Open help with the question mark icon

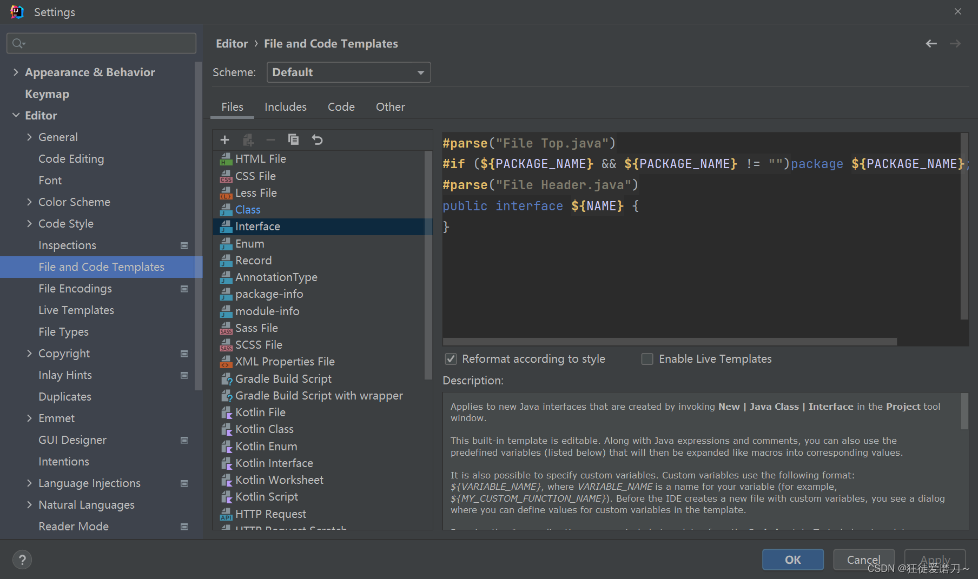coord(22,560)
